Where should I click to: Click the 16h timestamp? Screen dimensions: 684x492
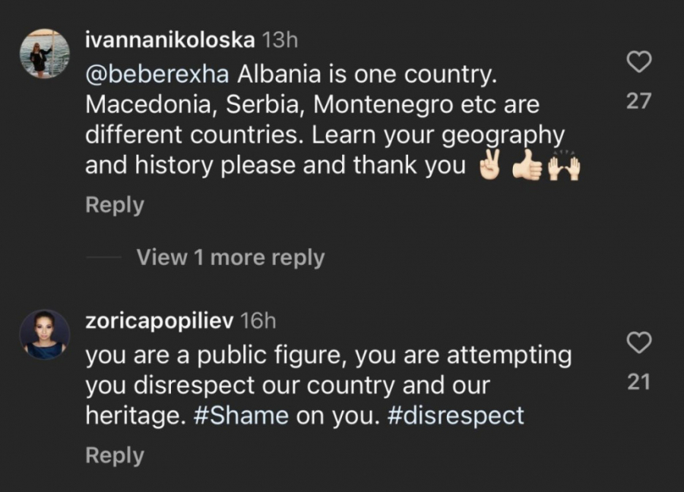258,321
